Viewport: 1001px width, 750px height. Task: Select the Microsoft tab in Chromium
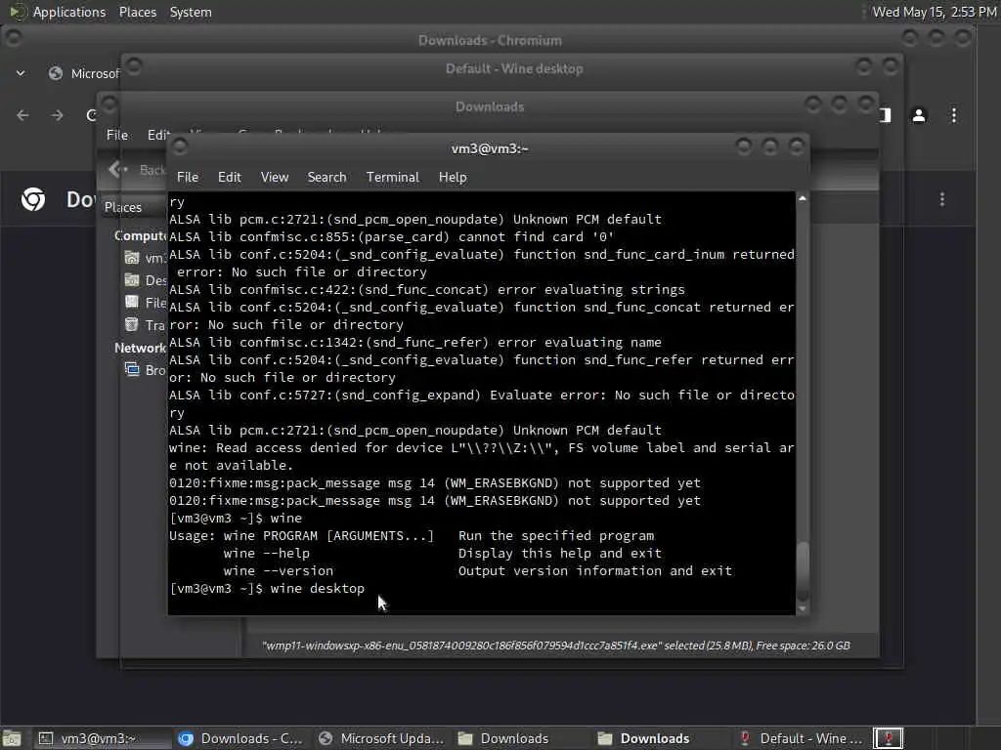83,73
